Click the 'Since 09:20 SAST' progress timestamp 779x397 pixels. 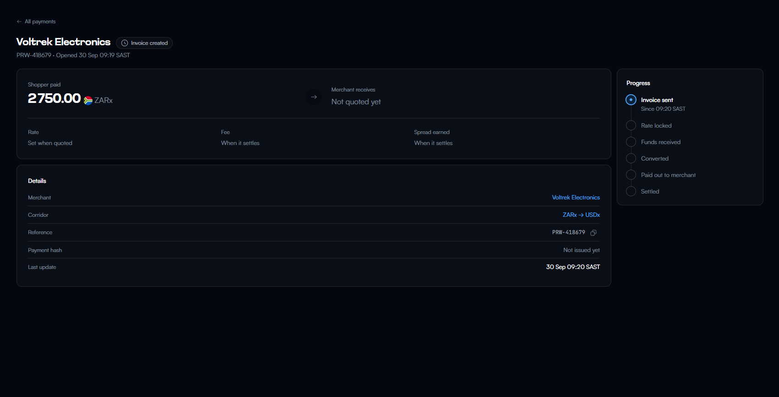point(663,109)
